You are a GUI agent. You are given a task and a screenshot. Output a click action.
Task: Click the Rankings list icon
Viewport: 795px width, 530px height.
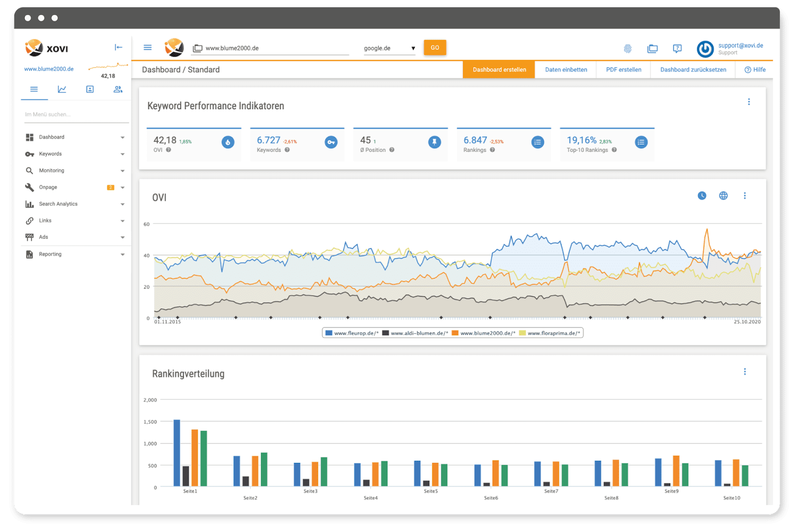coord(538,143)
